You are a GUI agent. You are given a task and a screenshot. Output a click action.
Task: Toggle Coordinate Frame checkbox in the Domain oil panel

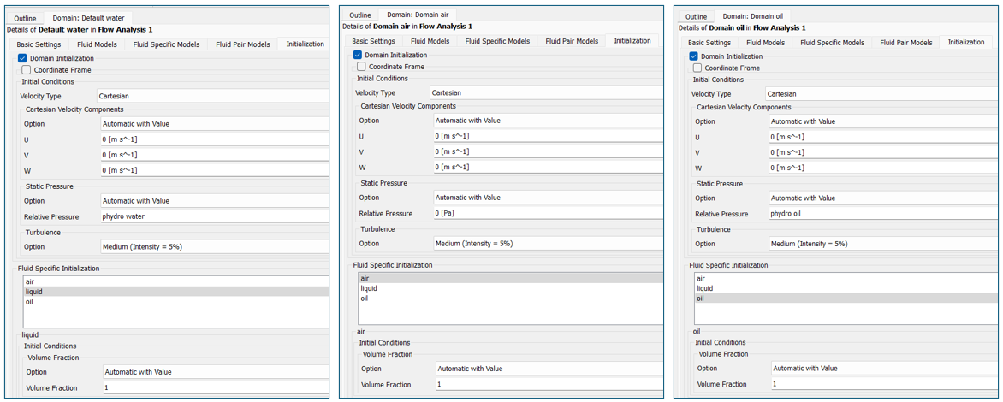(x=697, y=68)
